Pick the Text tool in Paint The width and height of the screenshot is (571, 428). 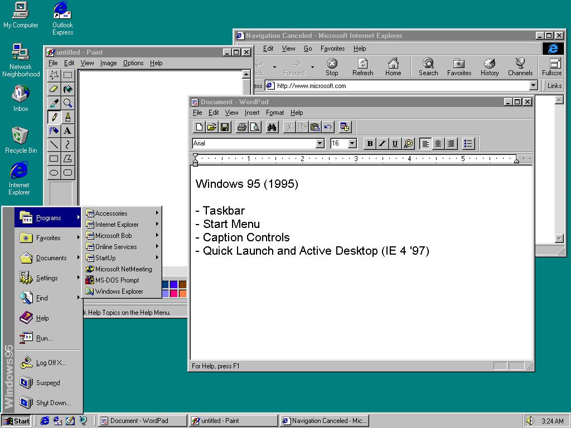point(67,131)
